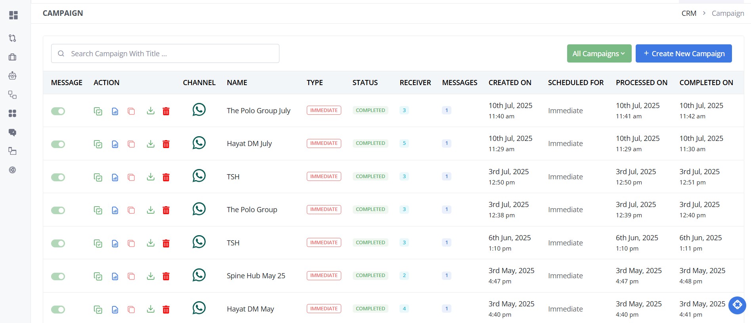Download the Hayat DM July campaign report
This screenshot has width=751, height=323.
[x=151, y=144]
